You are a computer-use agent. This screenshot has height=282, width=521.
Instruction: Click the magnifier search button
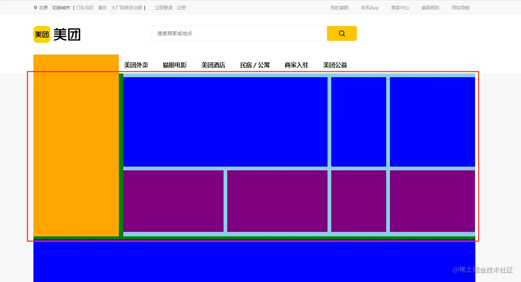tap(342, 33)
